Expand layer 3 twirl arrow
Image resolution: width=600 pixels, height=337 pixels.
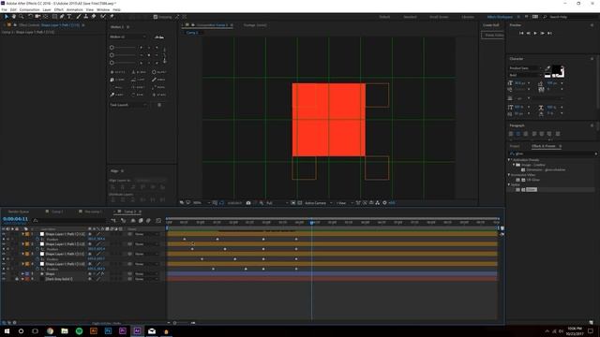(22, 254)
